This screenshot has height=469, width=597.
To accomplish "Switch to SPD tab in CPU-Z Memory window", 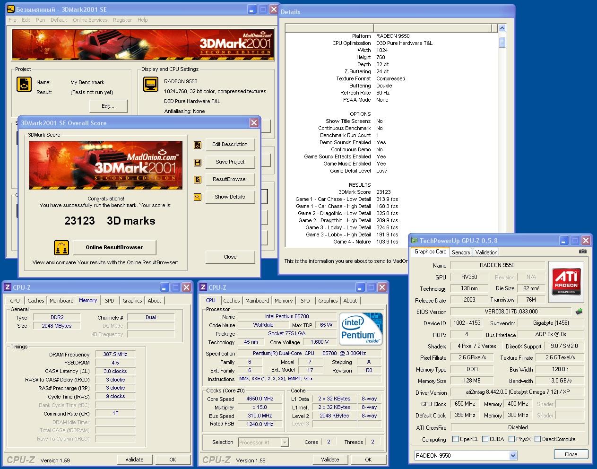I will tap(110, 301).
